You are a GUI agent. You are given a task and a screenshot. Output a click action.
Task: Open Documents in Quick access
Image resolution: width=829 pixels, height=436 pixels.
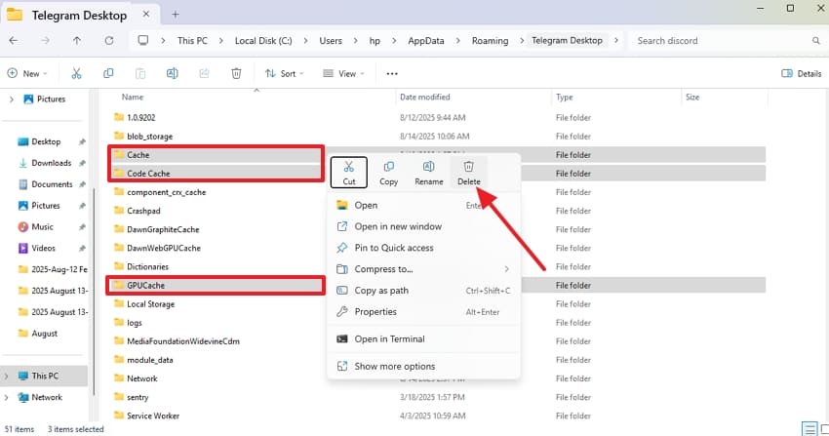(x=52, y=184)
